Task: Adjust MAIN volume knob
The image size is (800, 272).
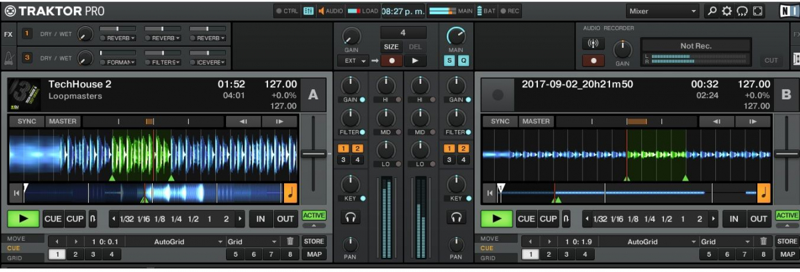Action: [456, 36]
